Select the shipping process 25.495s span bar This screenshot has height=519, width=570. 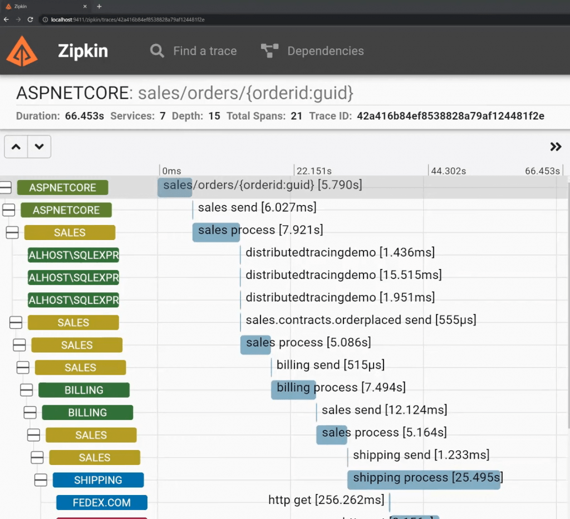[424, 479]
